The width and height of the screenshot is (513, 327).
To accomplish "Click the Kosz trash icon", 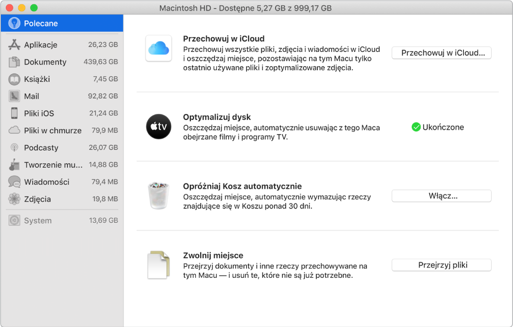I will [x=158, y=196].
